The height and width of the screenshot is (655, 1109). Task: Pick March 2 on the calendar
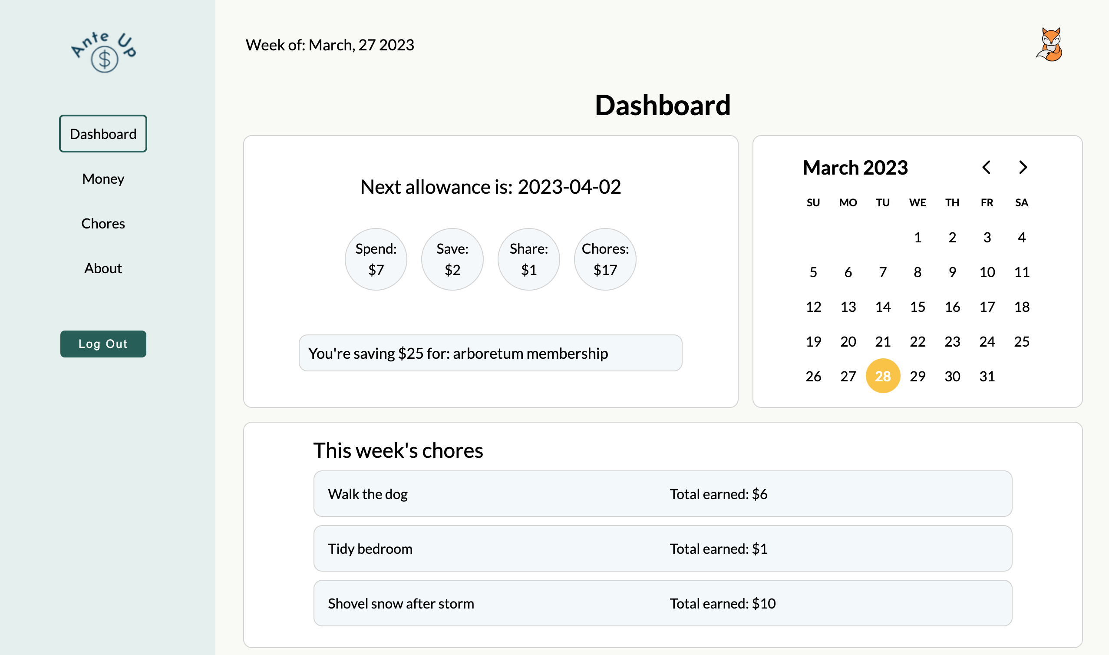click(x=952, y=238)
